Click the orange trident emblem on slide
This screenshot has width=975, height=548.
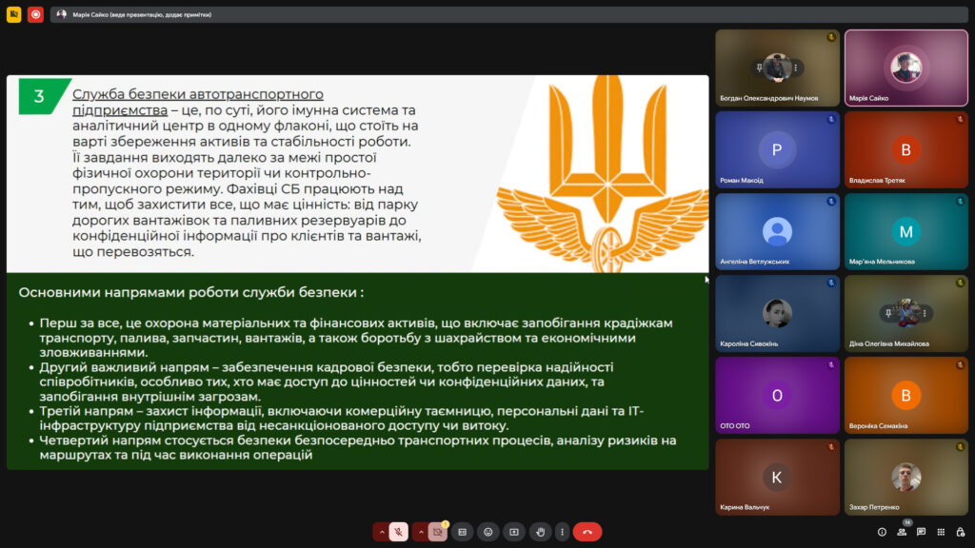(x=603, y=173)
